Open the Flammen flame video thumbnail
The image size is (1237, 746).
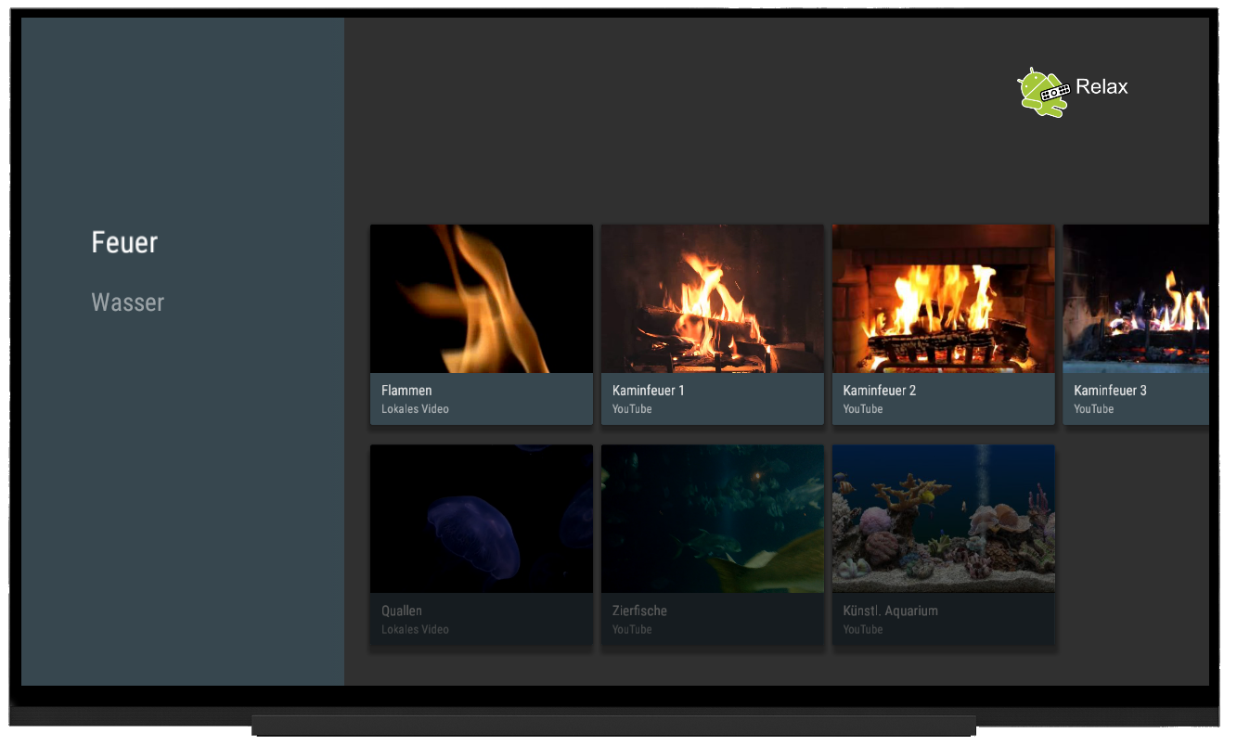(481, 299)
